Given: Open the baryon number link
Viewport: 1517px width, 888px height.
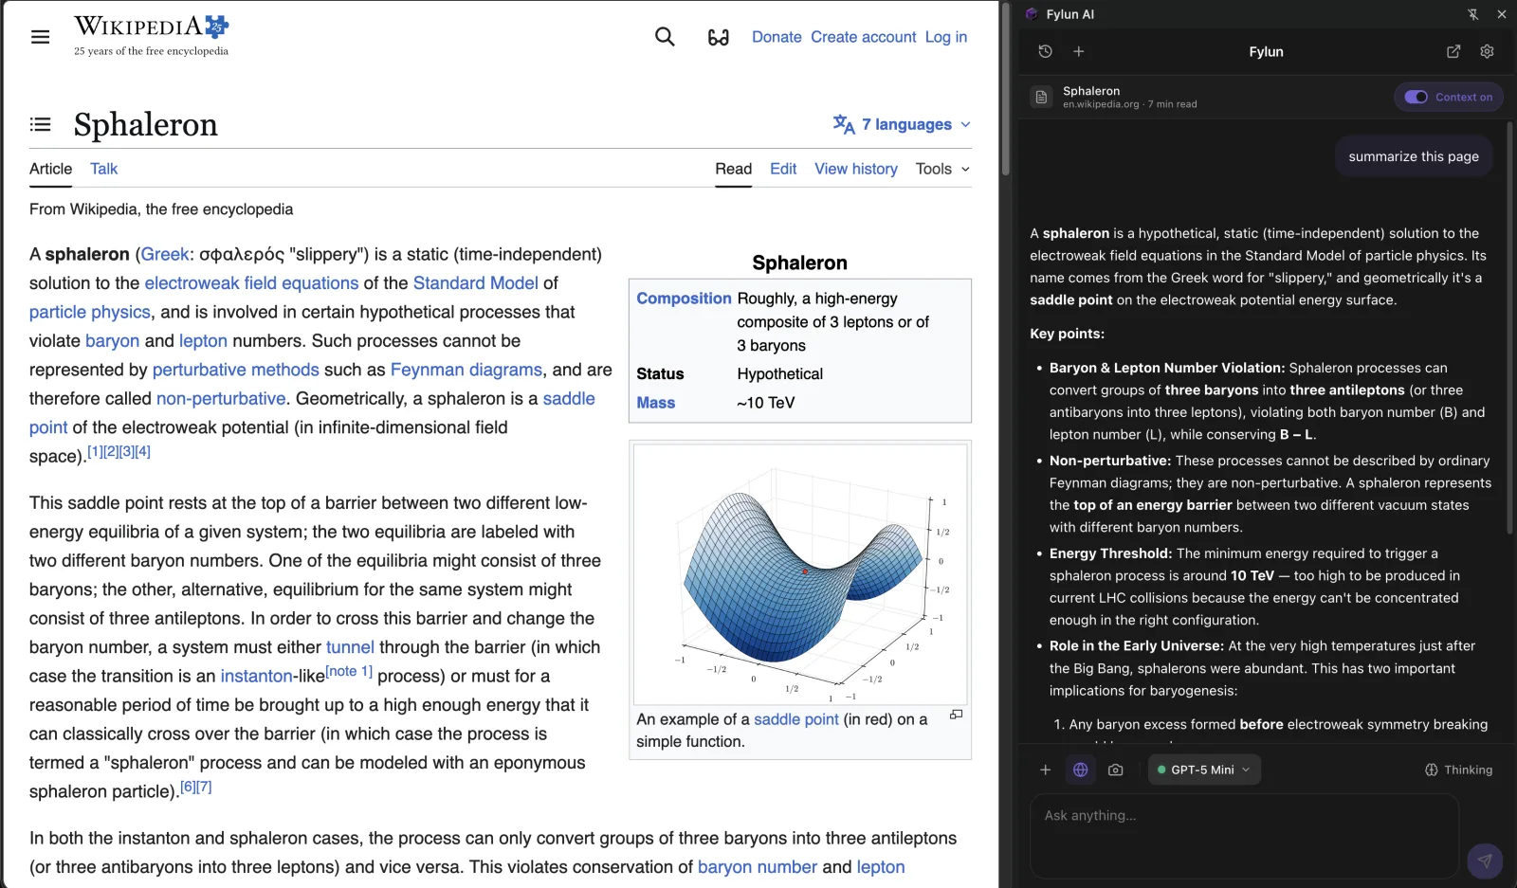Looking at the screenshot, I should (758, 867).
